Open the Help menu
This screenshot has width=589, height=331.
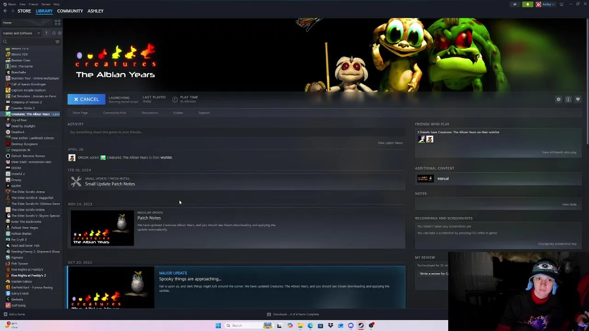[56, 4]
